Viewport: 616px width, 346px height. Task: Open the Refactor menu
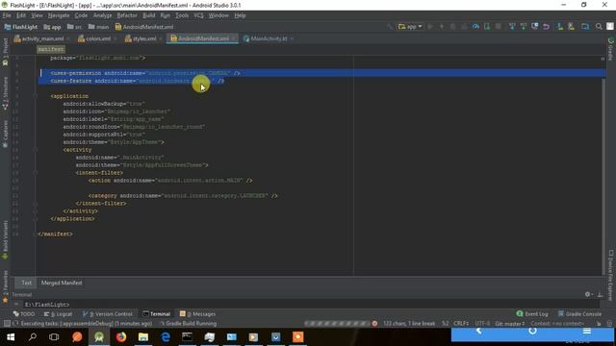tap(127, 15)
